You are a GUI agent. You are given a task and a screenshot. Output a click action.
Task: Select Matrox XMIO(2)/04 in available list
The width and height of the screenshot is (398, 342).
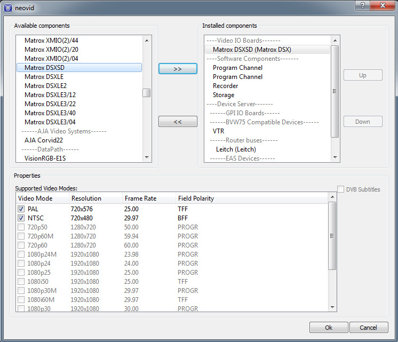coord(79,58)
